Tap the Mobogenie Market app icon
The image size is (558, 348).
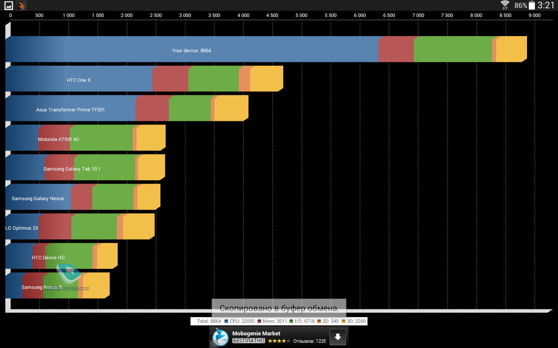coord(220,337)
